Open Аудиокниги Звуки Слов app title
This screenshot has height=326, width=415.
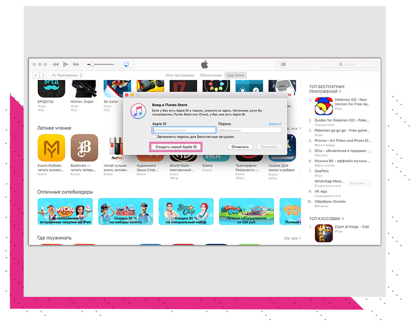click(x=148, y=168)
